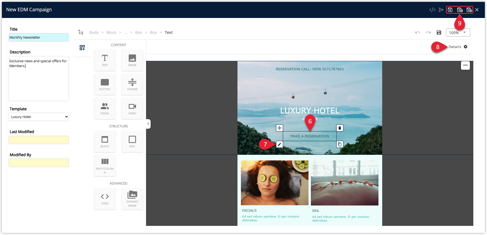
Task: Click the second save icon in header
Action: point(460,10)
